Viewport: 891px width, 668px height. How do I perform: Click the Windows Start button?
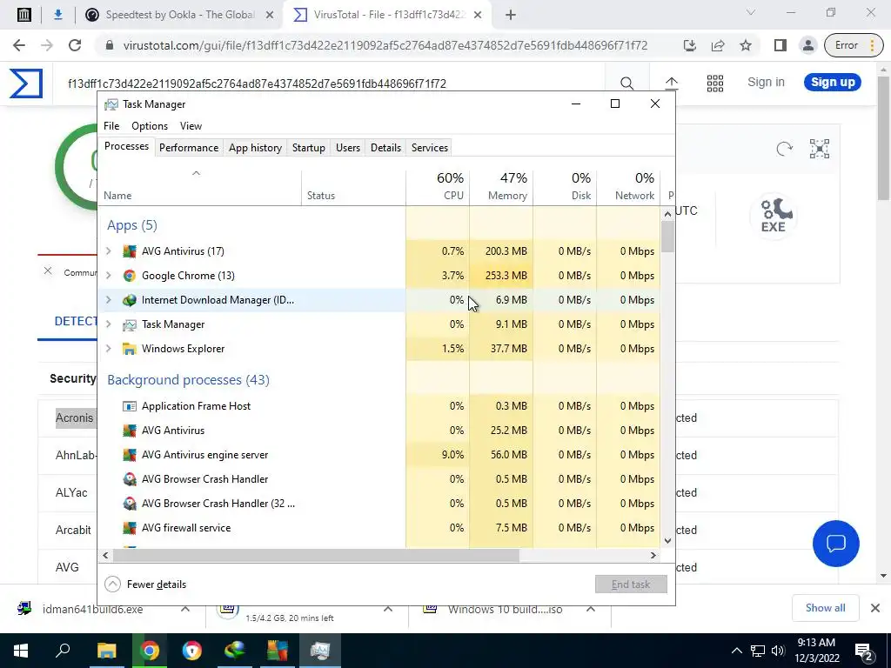click(x=21, y=651)
